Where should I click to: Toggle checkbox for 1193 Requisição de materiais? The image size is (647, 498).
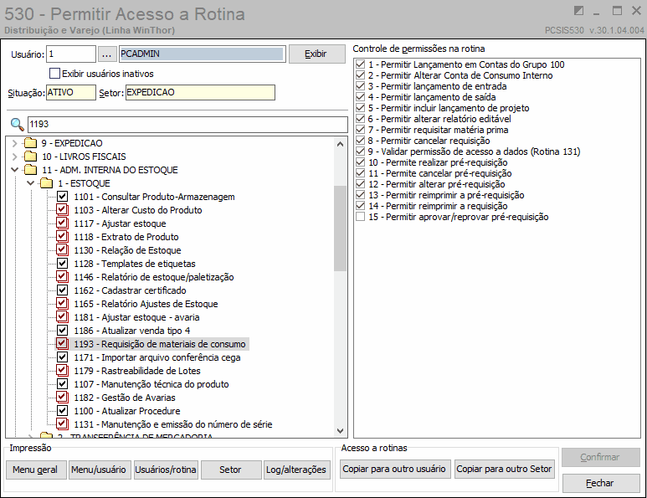tap(62, 343)
